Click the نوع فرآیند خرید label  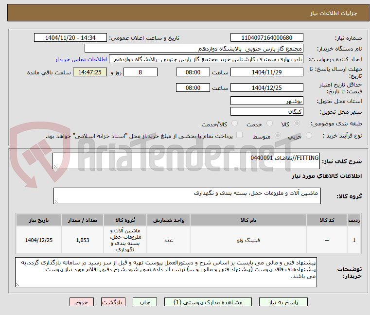pyautogui.click(x=342, y=136)
